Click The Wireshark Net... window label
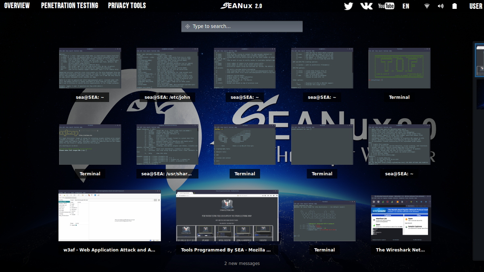This screenshot has width=484, height=272. pyautogui.click(x=401, y=250)
